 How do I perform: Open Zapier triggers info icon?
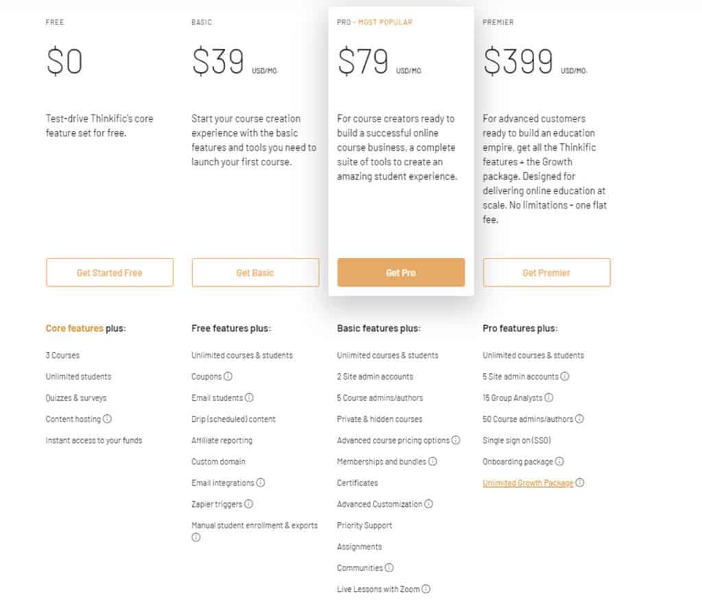(x=248, y=504)
